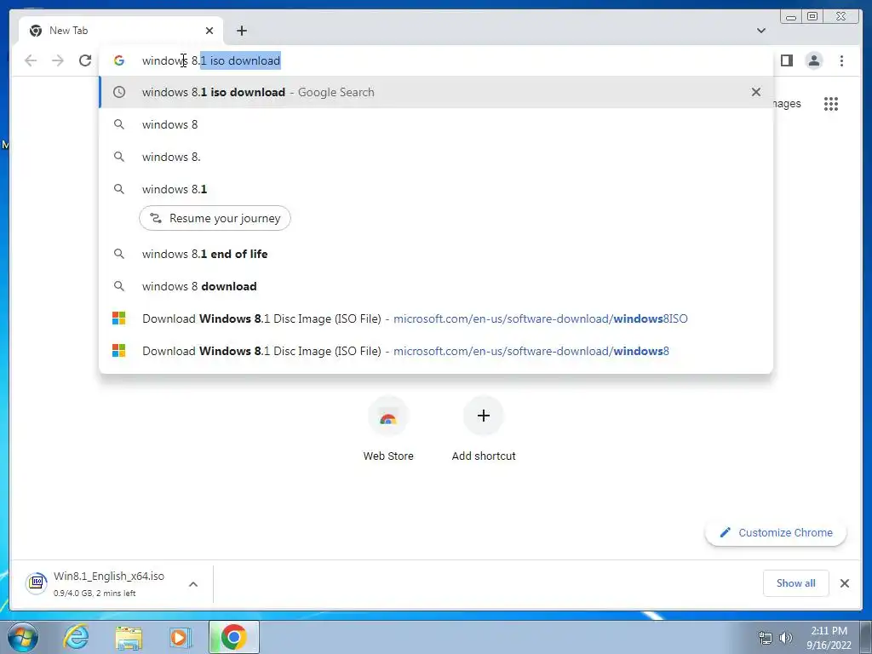Image resolution: width=872 pixels, height=654 pixels.
Task: Toggle the Chrome side panel icon
Action: click(x=786, y=60)
